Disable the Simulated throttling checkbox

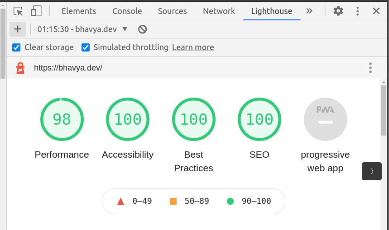(86, 47)
